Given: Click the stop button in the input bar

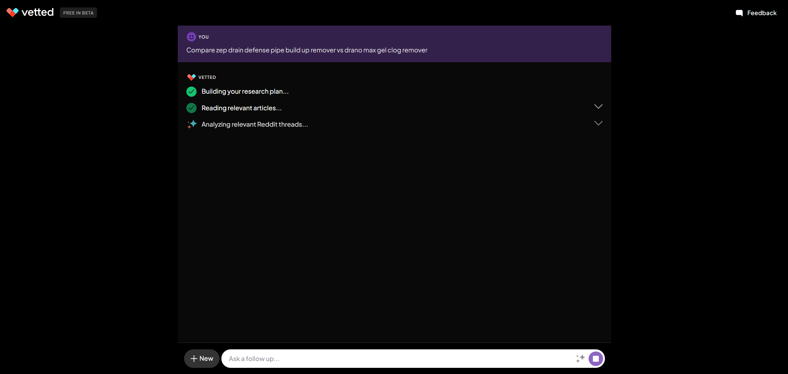Looking at the screenshot, I should 595,358.
